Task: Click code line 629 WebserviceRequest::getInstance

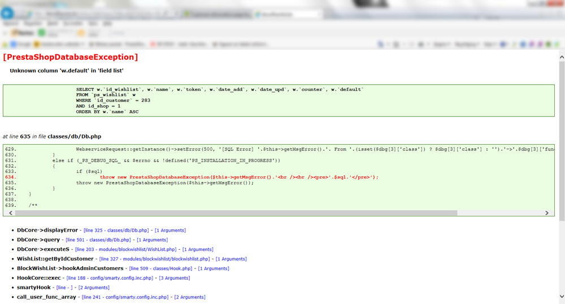Action: coord(315,149)
